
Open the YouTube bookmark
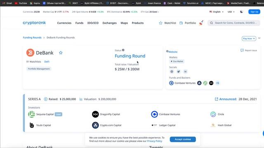(21, 3)
